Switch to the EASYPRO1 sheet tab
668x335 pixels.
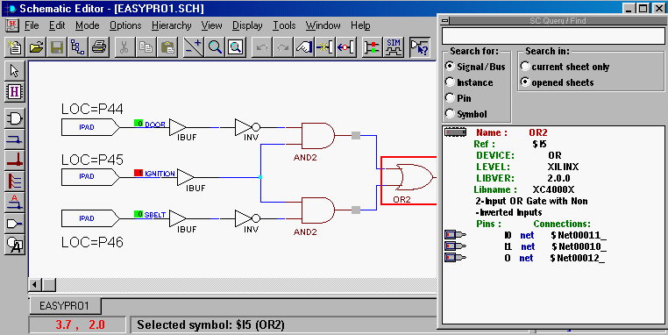point(64,305)
